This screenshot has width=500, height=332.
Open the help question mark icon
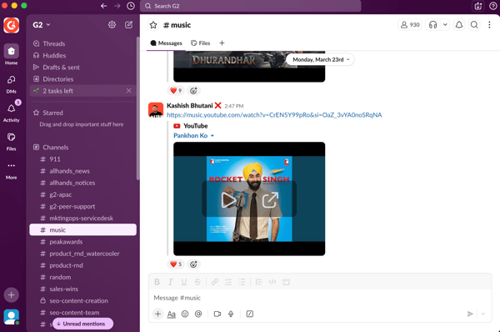click(x=492, y=6)
